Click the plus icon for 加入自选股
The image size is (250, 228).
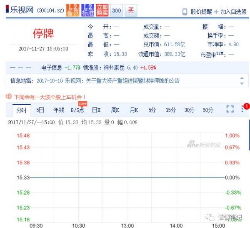coord(216,12)
